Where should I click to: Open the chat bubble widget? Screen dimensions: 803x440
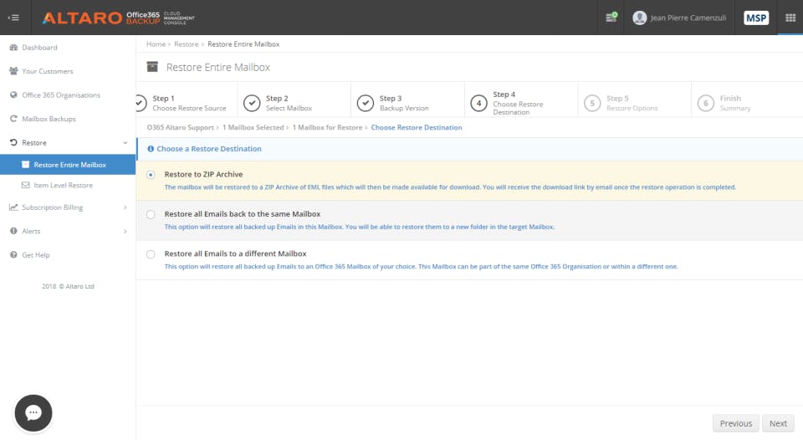[x=33, y=413]
